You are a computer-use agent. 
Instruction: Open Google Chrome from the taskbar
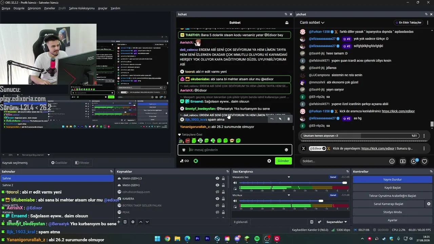tap(167, 239)
